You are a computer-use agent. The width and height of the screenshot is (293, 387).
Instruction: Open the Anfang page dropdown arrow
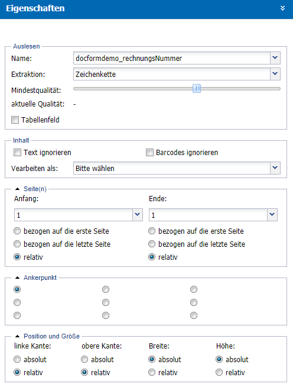tap(138, 215)
